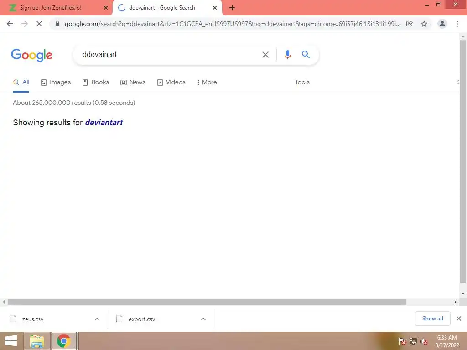Share this page icon in address bar

[410, 24]
